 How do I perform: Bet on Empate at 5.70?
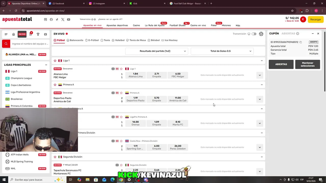tap(157, 99)
